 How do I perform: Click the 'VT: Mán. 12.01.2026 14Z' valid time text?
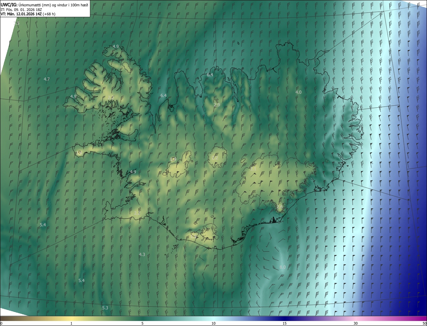click(21, 14)
